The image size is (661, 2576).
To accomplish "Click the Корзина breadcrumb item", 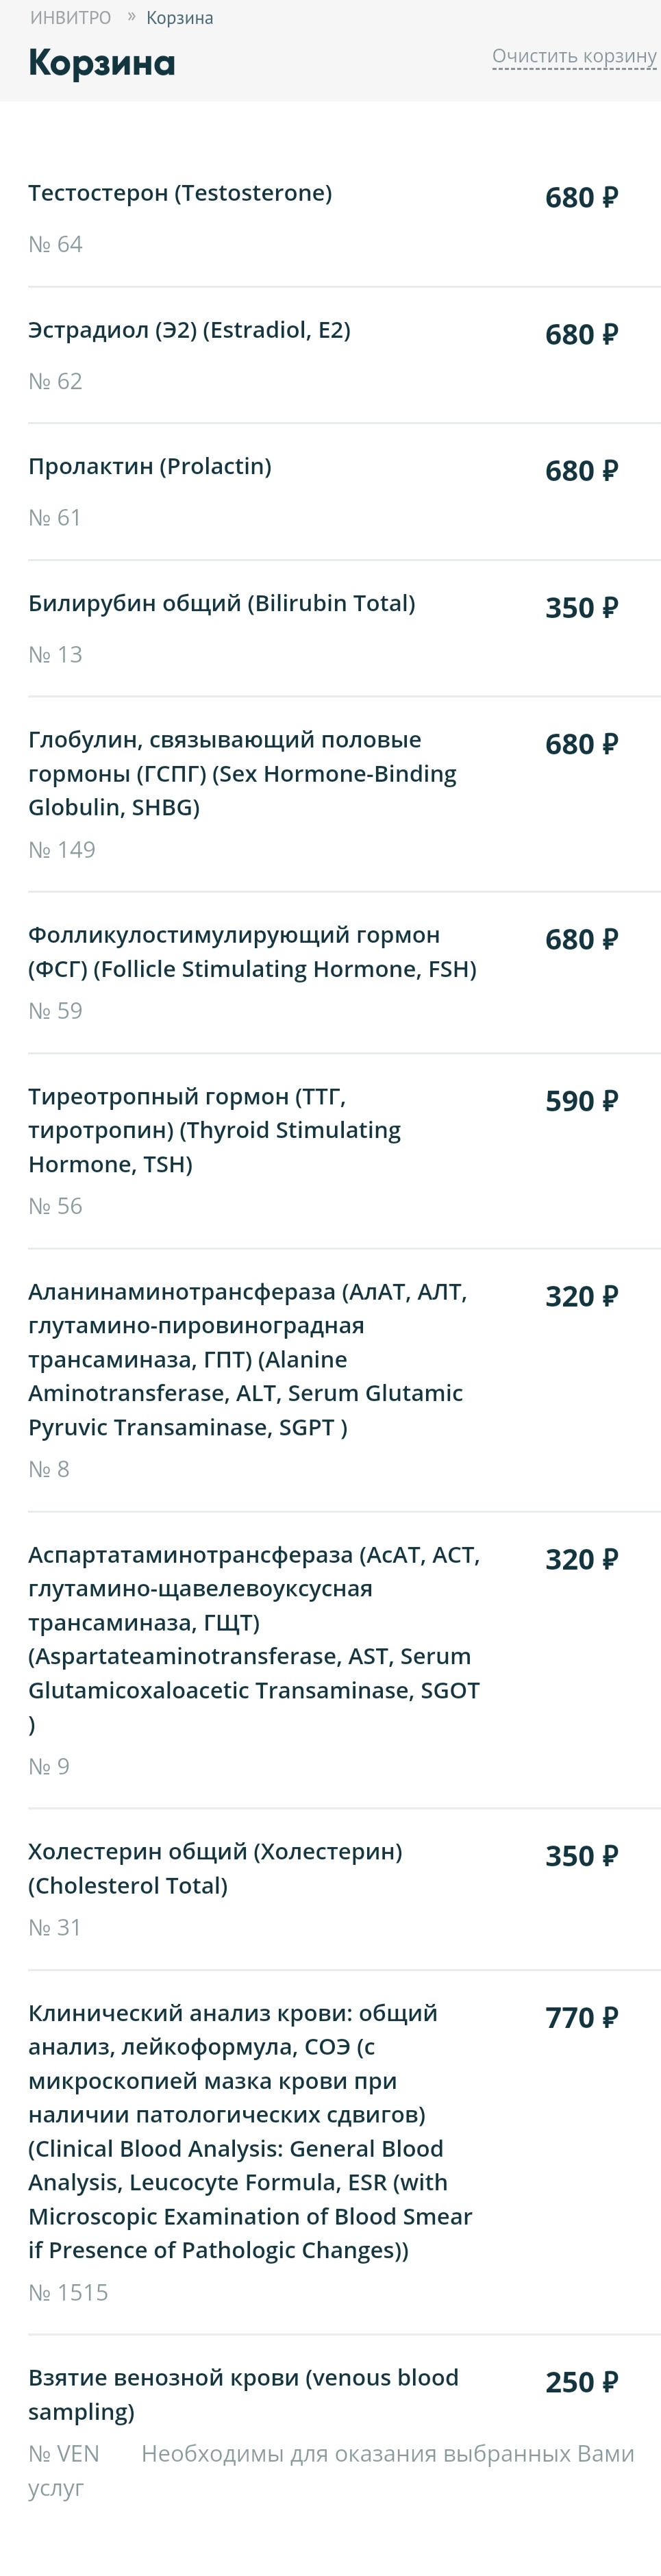I will 180,18.
